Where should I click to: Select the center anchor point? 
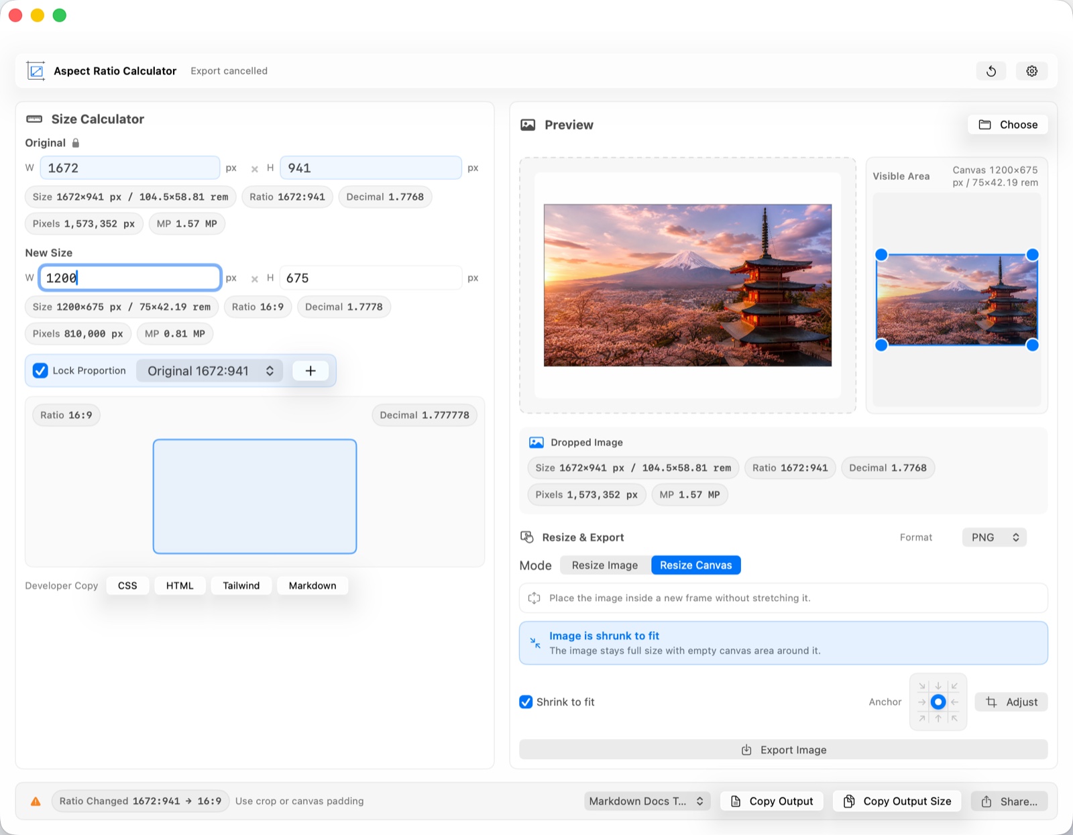point(938,702)
